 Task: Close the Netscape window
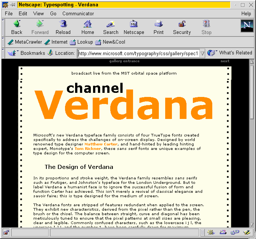point(251,5)
